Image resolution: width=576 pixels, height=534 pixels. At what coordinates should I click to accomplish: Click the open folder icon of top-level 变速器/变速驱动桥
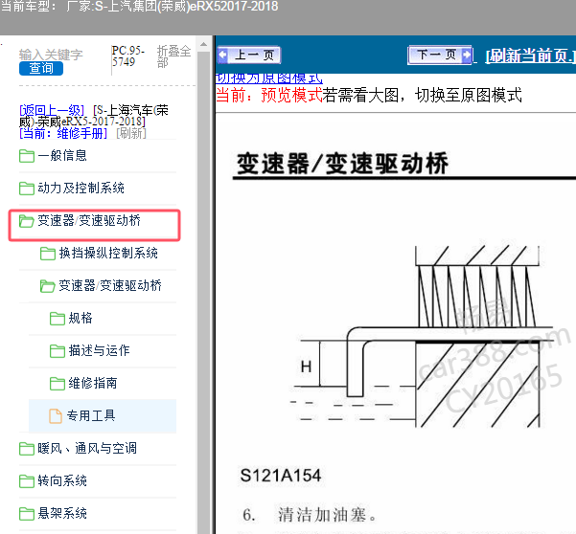(27, 221)
